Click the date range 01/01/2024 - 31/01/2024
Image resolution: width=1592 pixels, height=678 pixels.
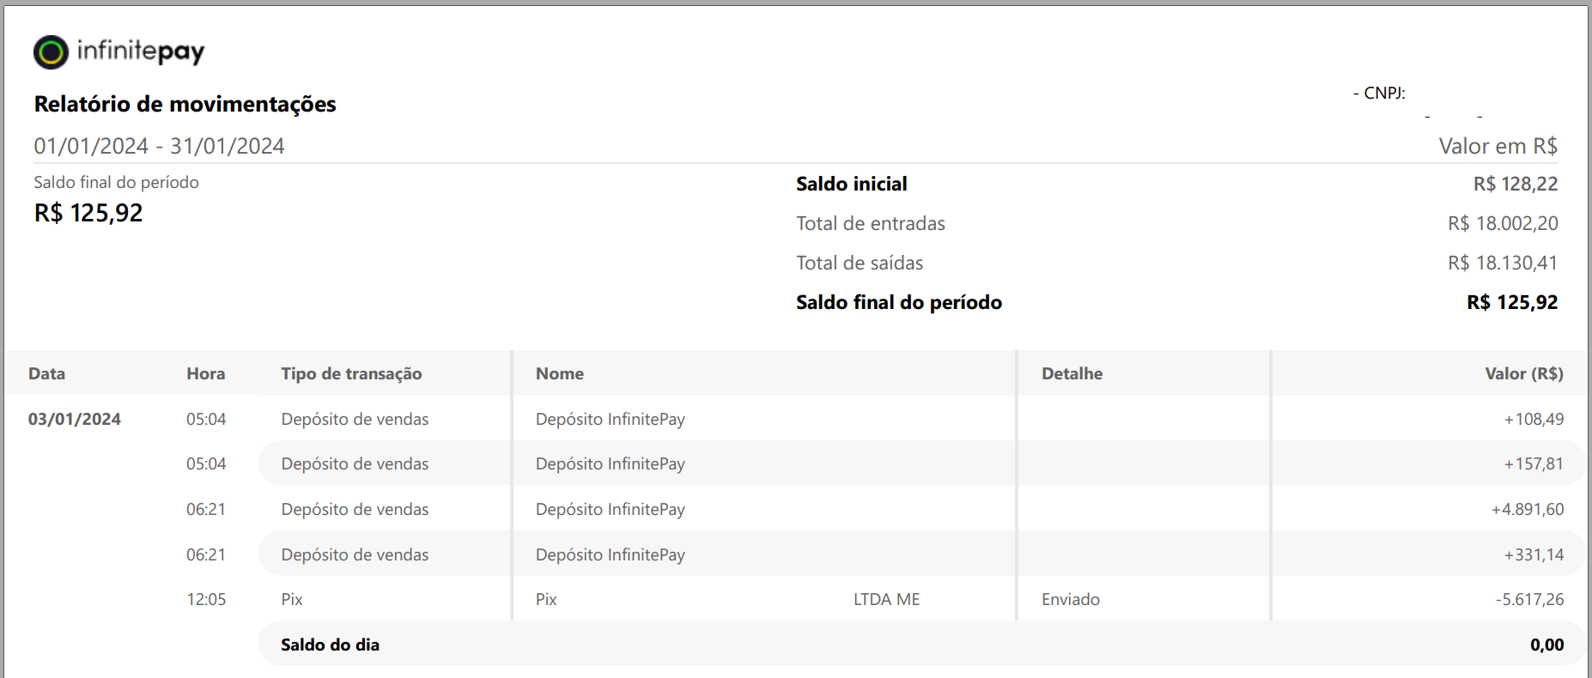[159, 146]
